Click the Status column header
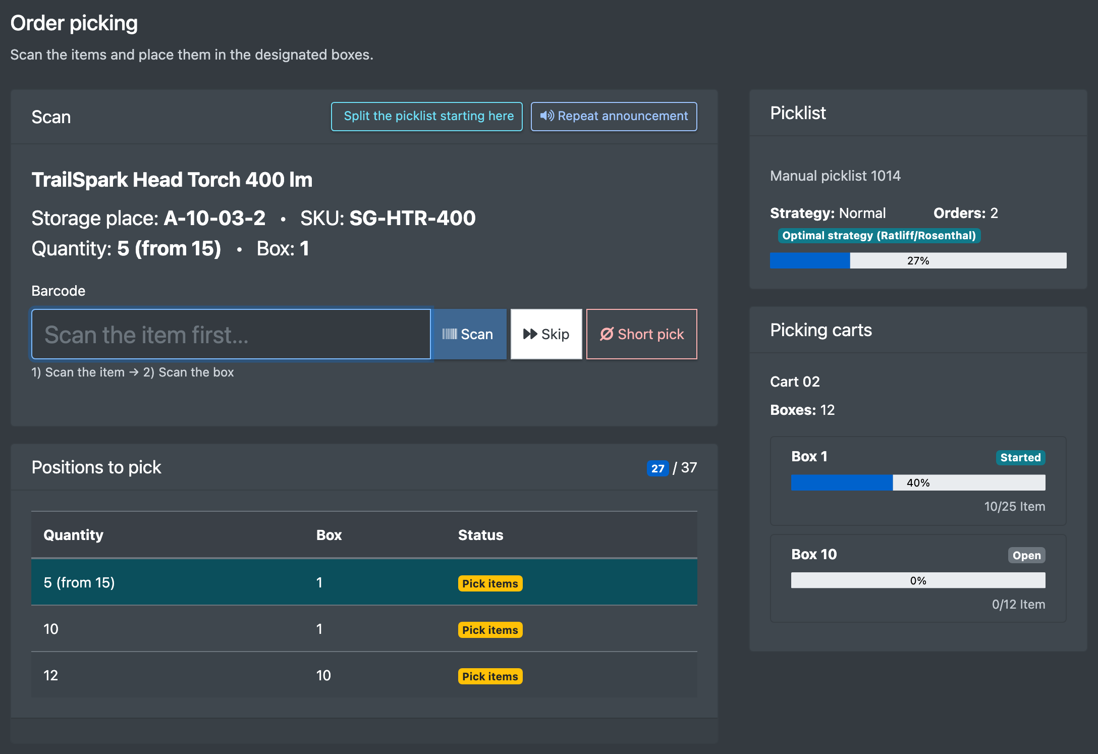Viewport: 1098px width, 754px height. click(480, 535)
